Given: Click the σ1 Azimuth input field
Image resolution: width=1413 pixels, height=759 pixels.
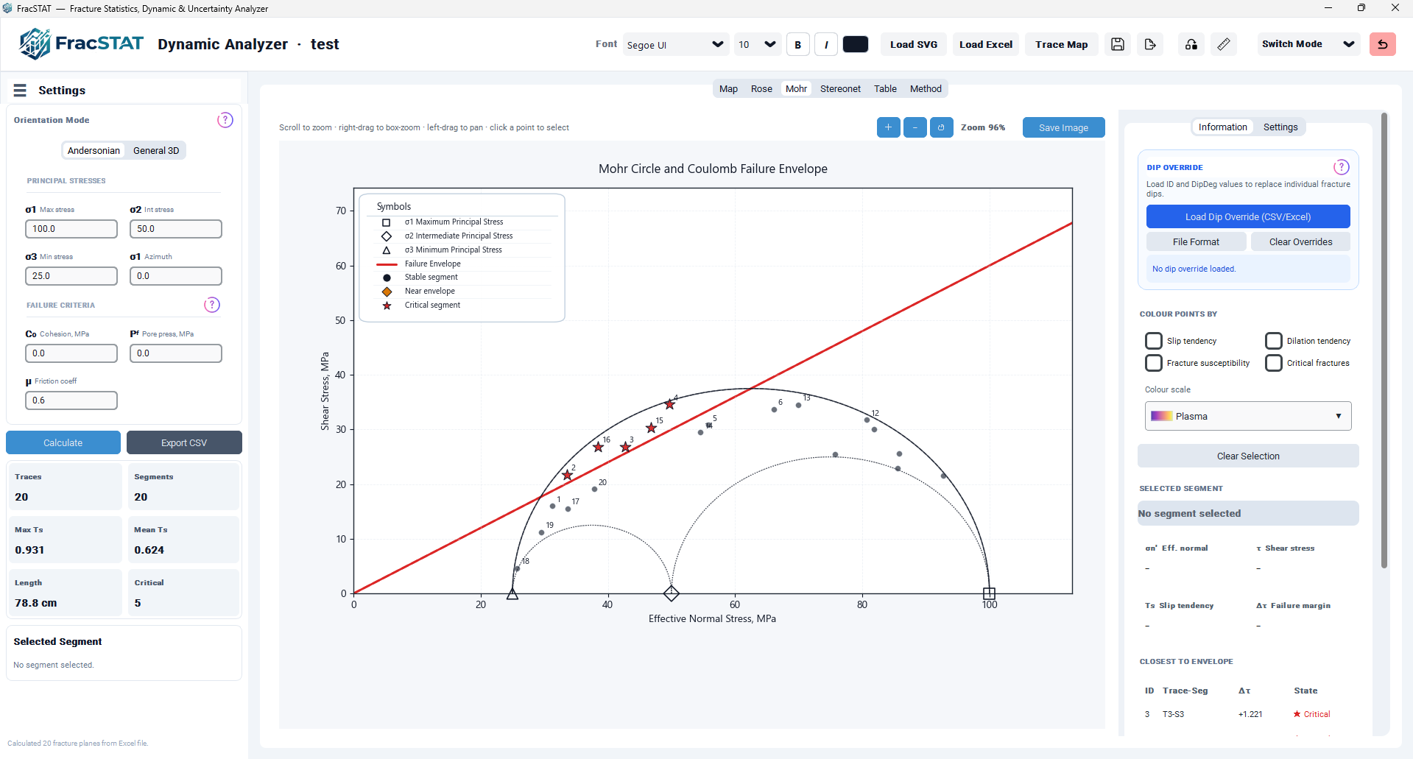Looking at the screenshot, I should coord(176,276).
